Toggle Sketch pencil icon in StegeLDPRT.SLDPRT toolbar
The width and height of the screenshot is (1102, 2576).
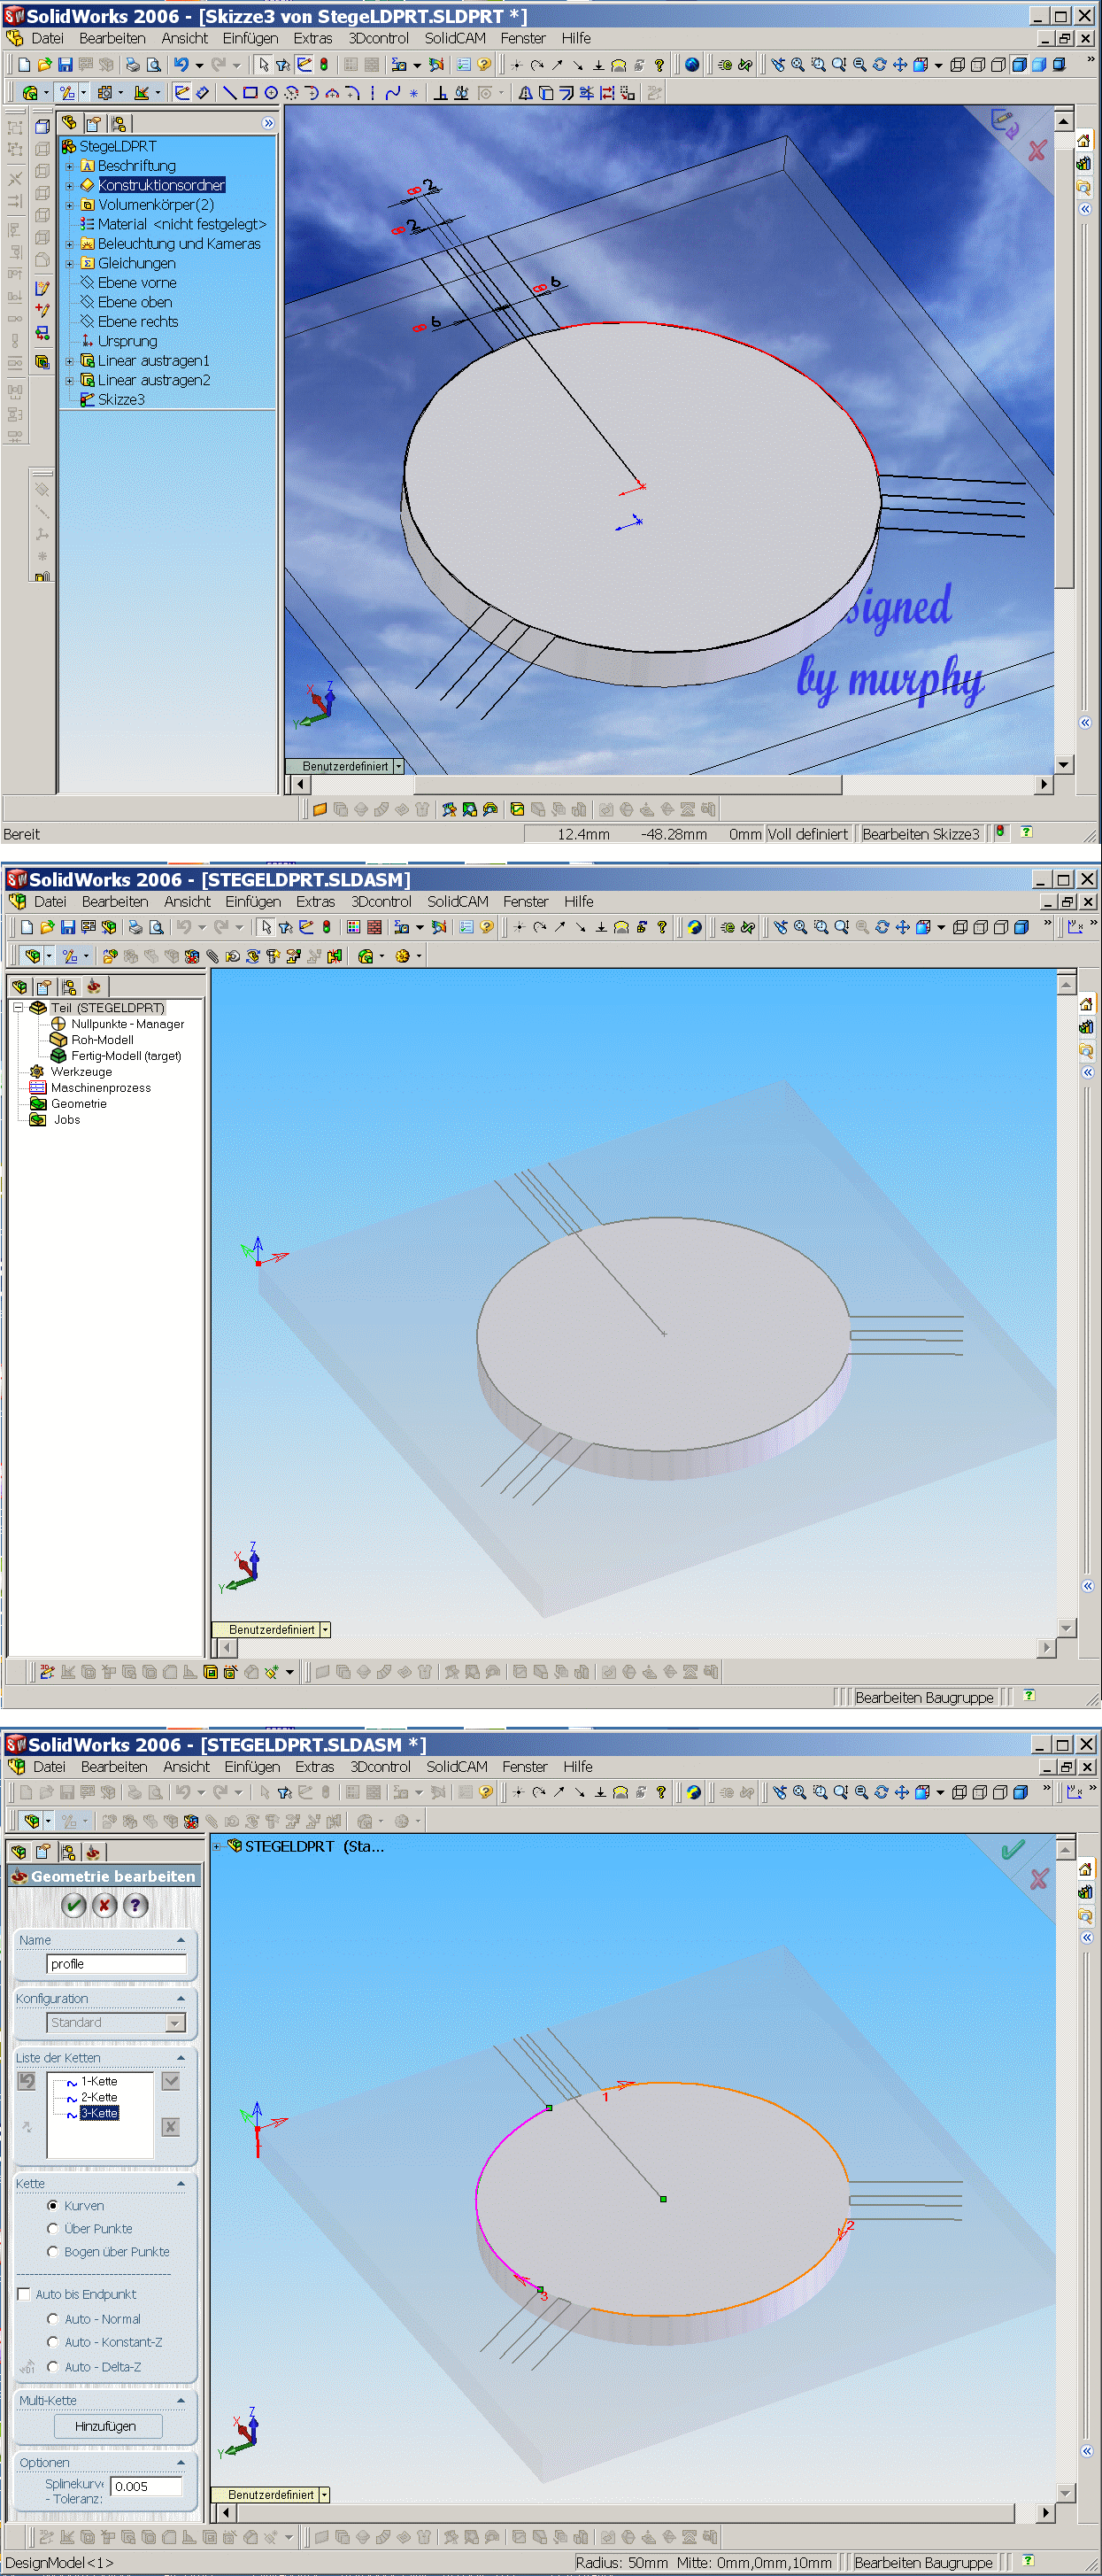tap(182, 93)
